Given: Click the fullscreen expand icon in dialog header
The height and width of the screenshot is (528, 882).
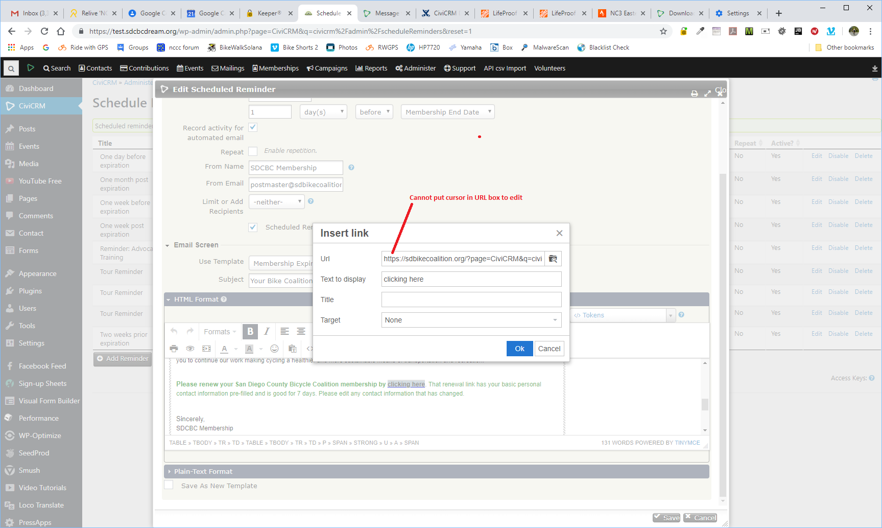Looking at the screenshot, I should click(707, 94).
